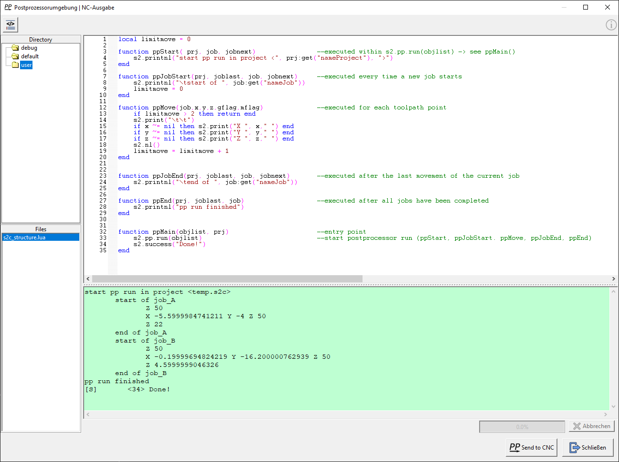Click 'if limitmove > 2 then return end' line

coord(194,114)
